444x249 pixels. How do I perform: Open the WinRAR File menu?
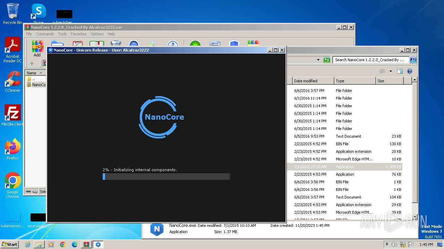tap(29, 34)
